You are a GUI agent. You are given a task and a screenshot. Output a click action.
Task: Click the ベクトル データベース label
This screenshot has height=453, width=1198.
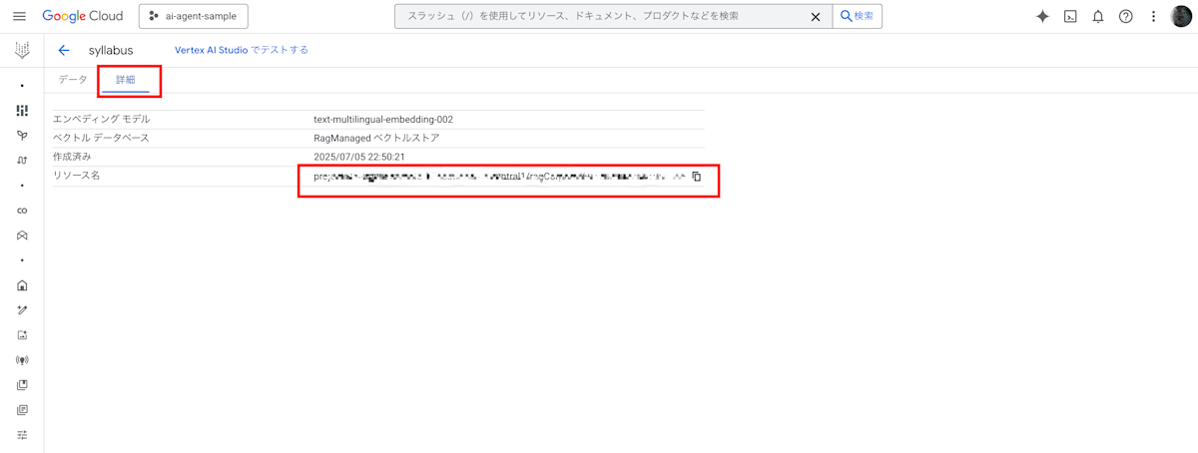(x=101, y=139)
